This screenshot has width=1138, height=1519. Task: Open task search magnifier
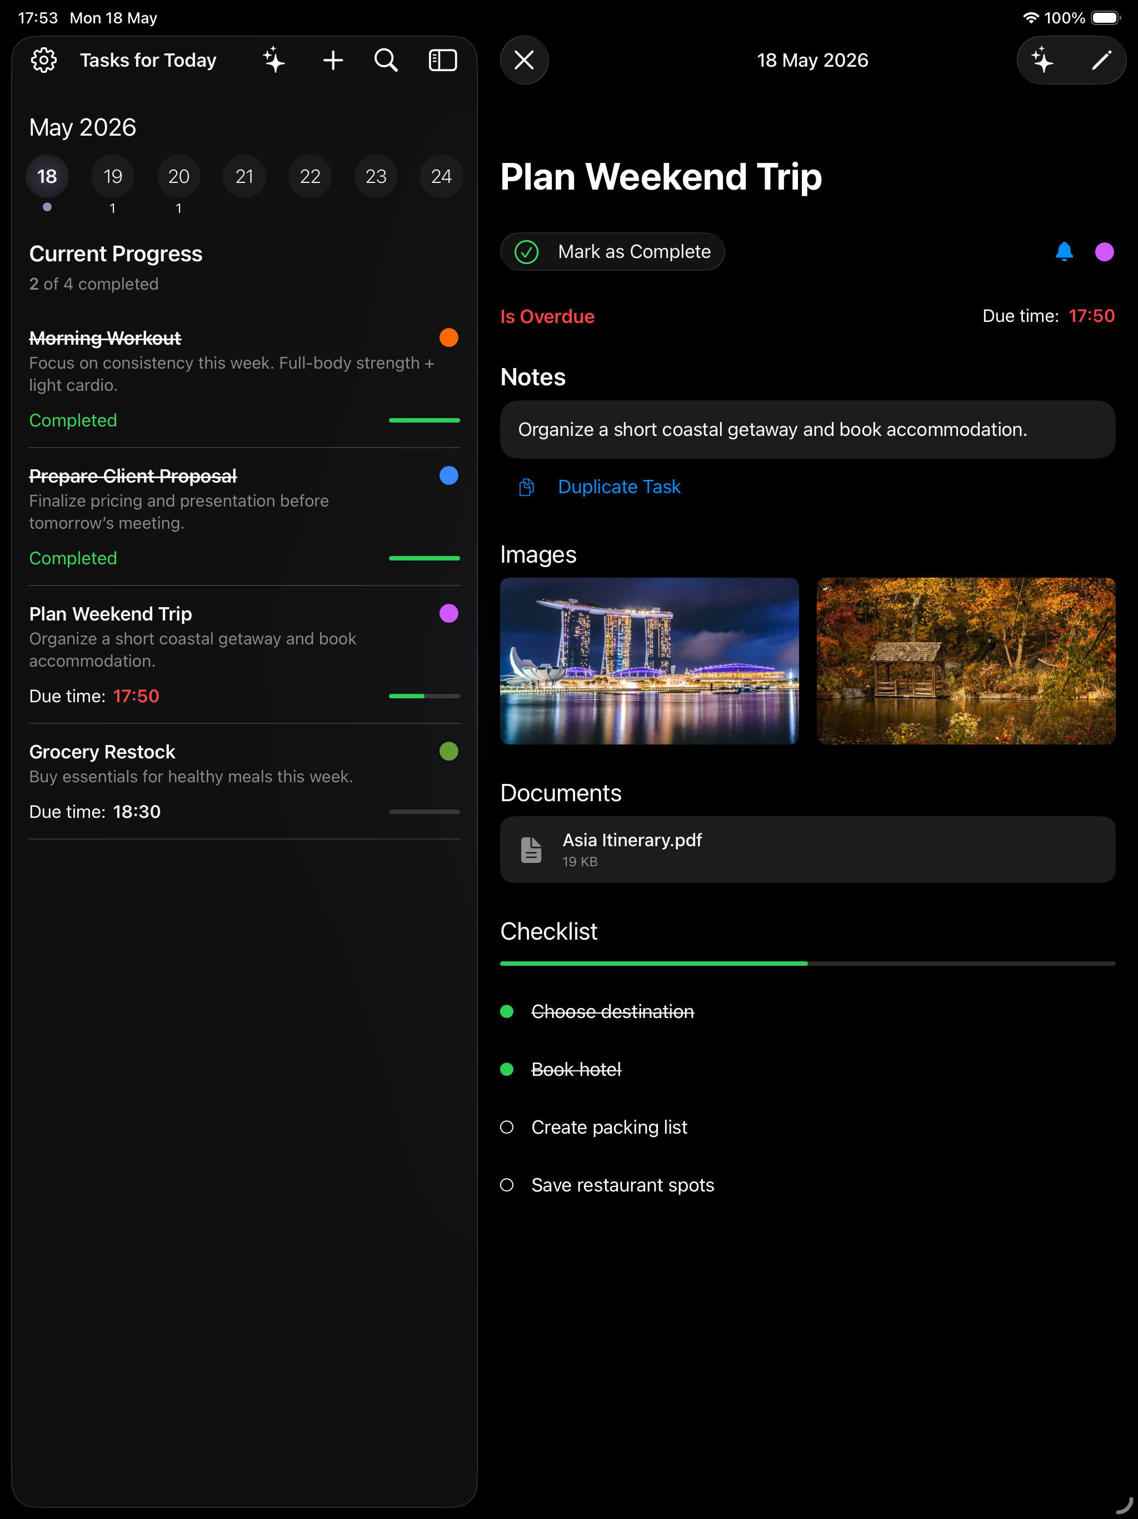386,61
